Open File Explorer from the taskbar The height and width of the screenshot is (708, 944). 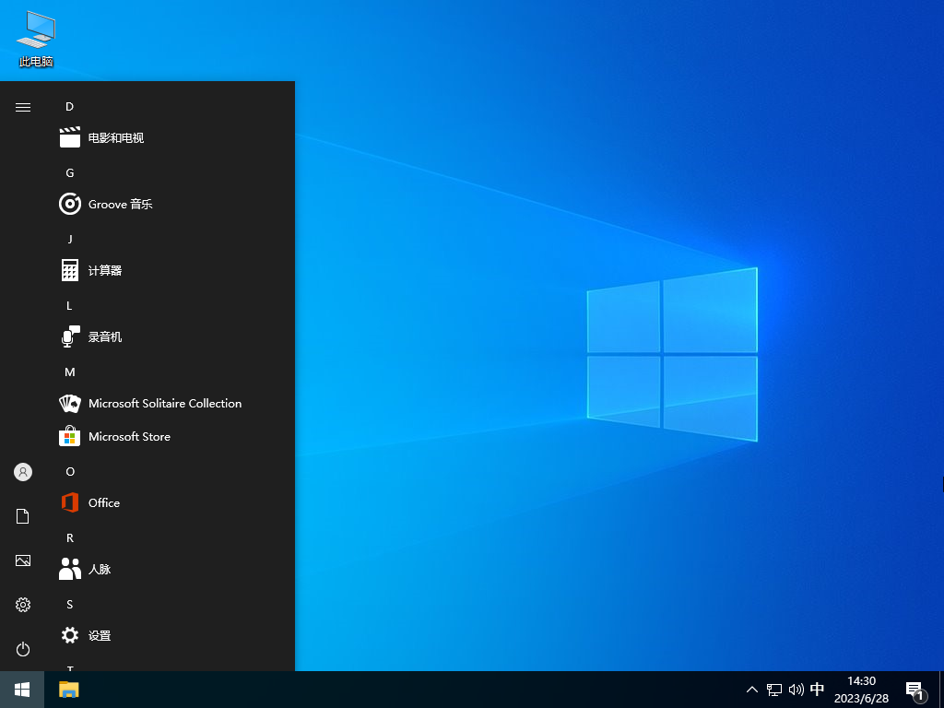[x=67, y=689]
